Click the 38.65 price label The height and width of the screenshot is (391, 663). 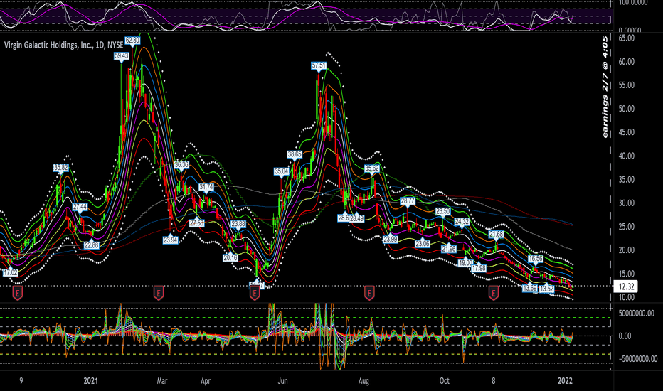295,155
